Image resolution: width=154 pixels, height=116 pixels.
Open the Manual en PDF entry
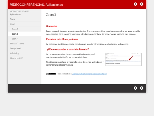pyautogui.click(x=25, y=58)
